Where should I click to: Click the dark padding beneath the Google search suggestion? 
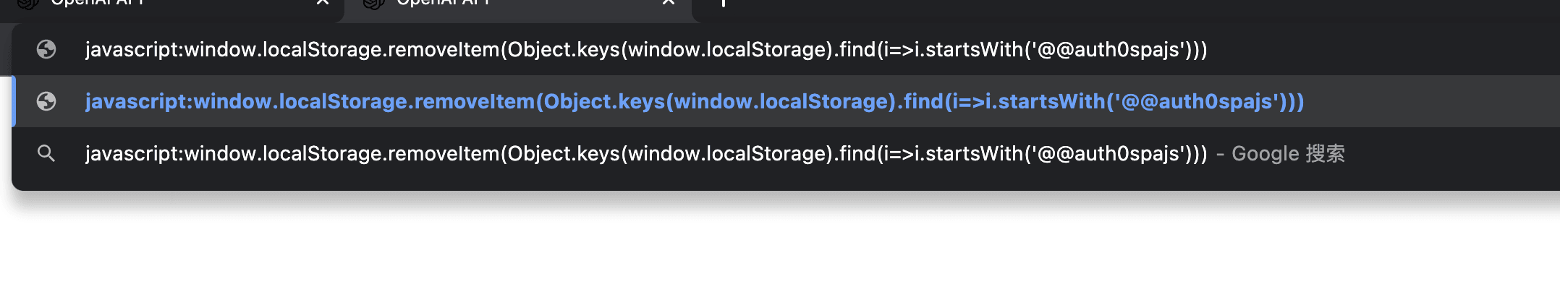tap(724, 181)
